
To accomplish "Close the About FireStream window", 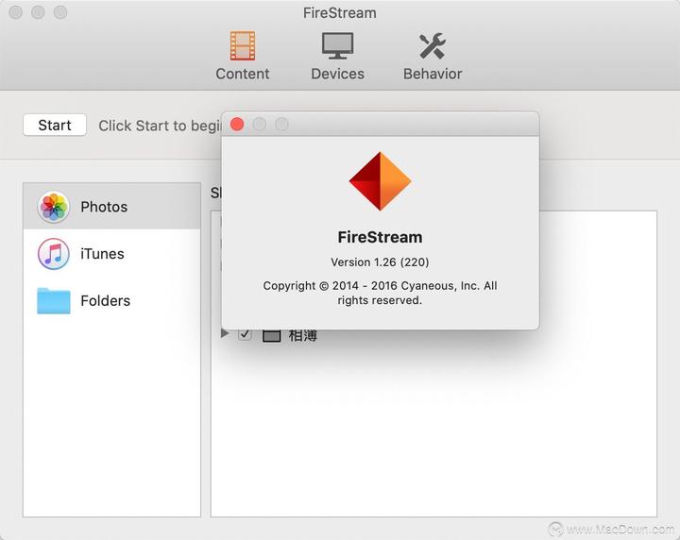I will (237, 125).
